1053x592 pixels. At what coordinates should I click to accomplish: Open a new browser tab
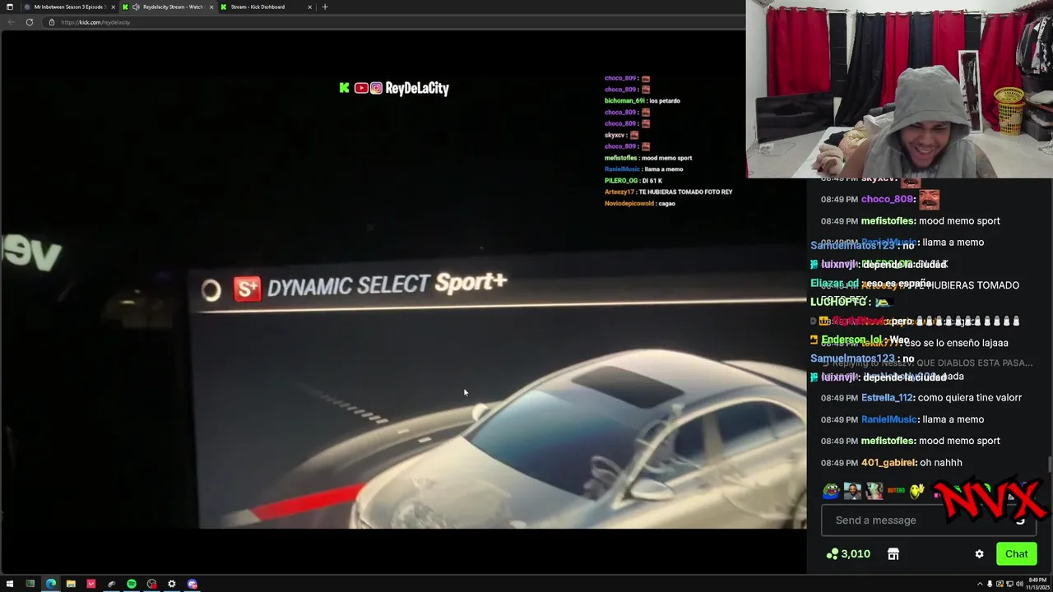point(325,7)
